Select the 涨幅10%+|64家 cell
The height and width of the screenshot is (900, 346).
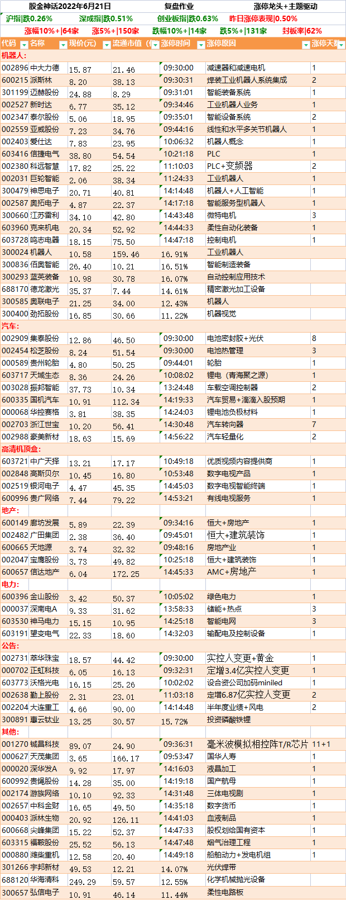coord(52,31)
